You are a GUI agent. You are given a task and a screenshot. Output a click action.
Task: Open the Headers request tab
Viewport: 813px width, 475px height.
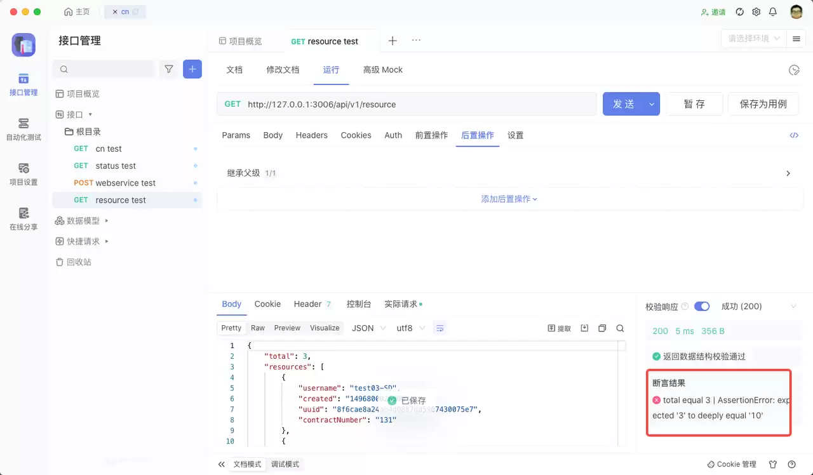[x=312, y=135]
